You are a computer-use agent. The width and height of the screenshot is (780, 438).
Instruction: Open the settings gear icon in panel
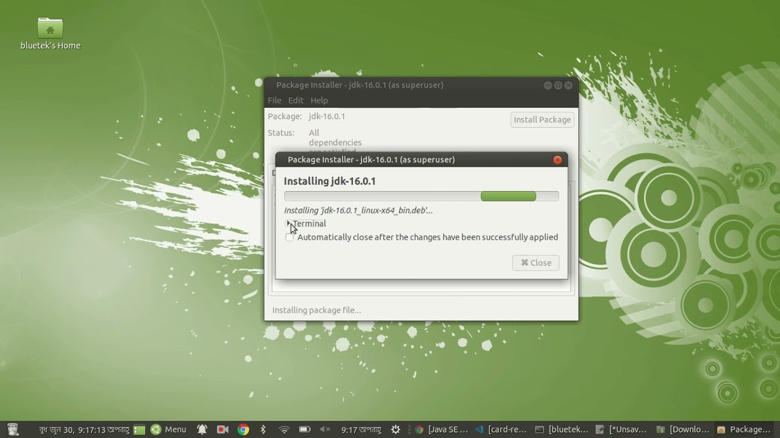pyautogui.click(x=395, y=429)
